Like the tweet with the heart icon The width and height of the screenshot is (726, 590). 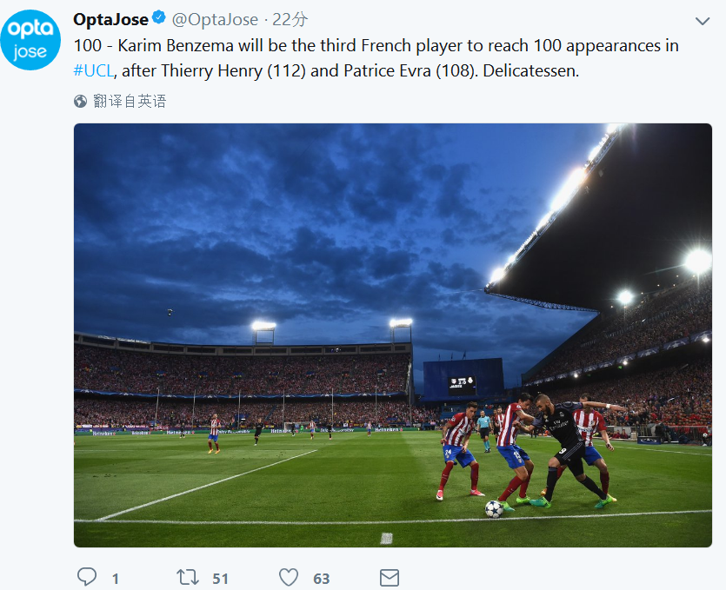click(x=289, y=577)
